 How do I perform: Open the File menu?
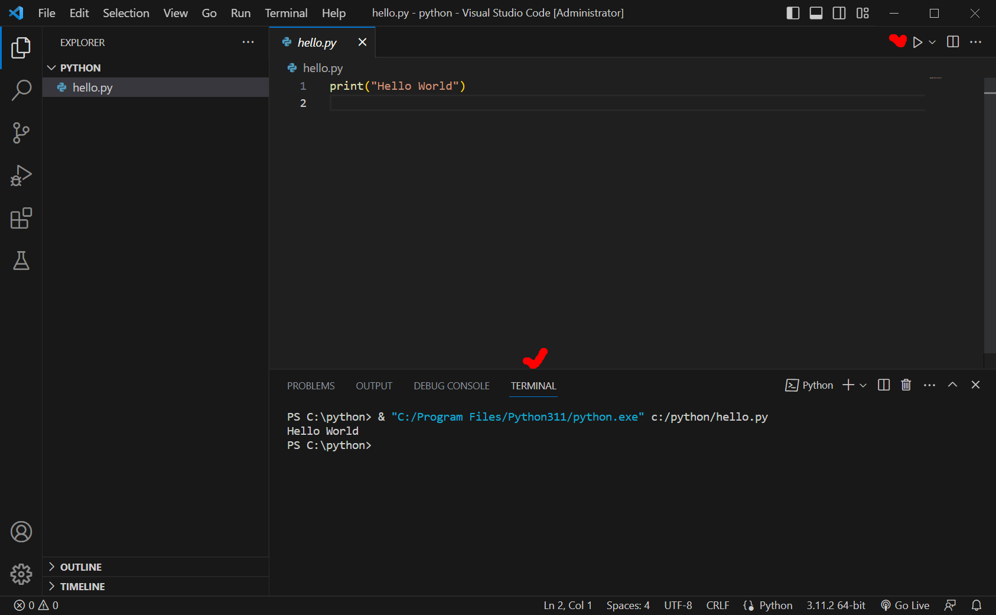(x=47, y=13)
